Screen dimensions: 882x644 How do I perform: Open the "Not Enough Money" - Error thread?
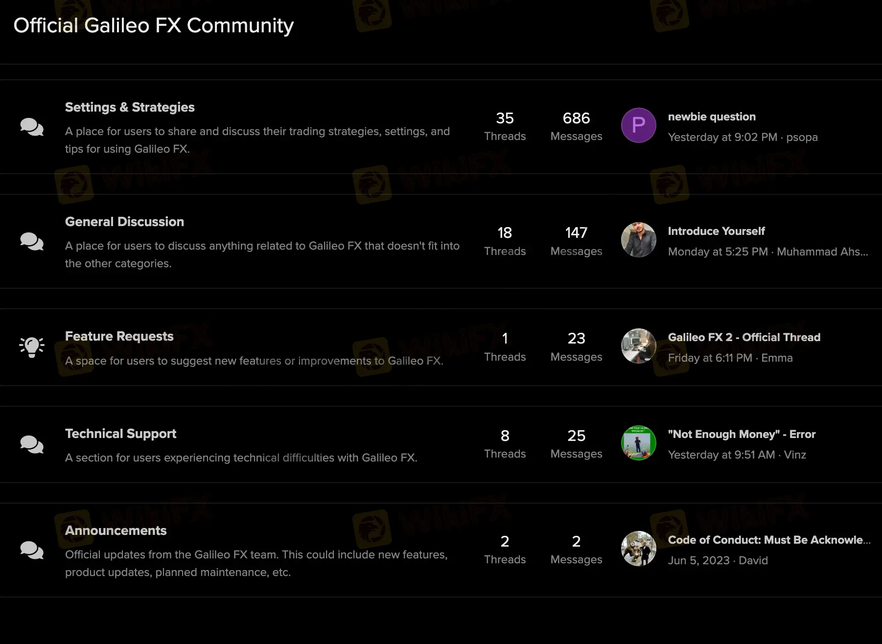pyautogui.click(x=742, y=434)
